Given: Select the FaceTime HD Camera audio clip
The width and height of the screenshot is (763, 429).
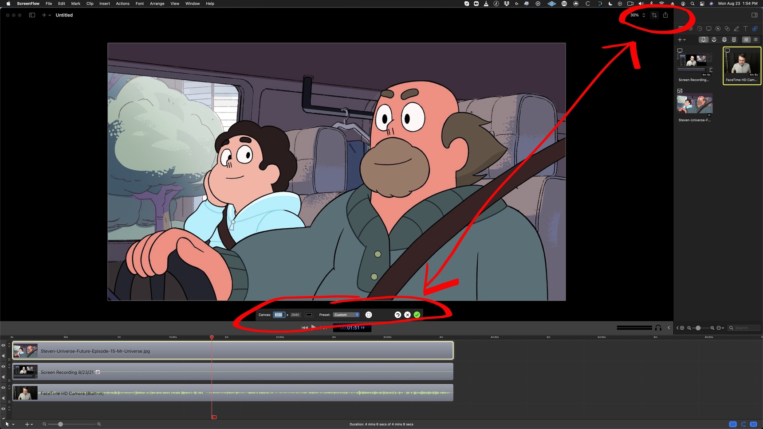Looking at the screenshot, I should [233, 393].
